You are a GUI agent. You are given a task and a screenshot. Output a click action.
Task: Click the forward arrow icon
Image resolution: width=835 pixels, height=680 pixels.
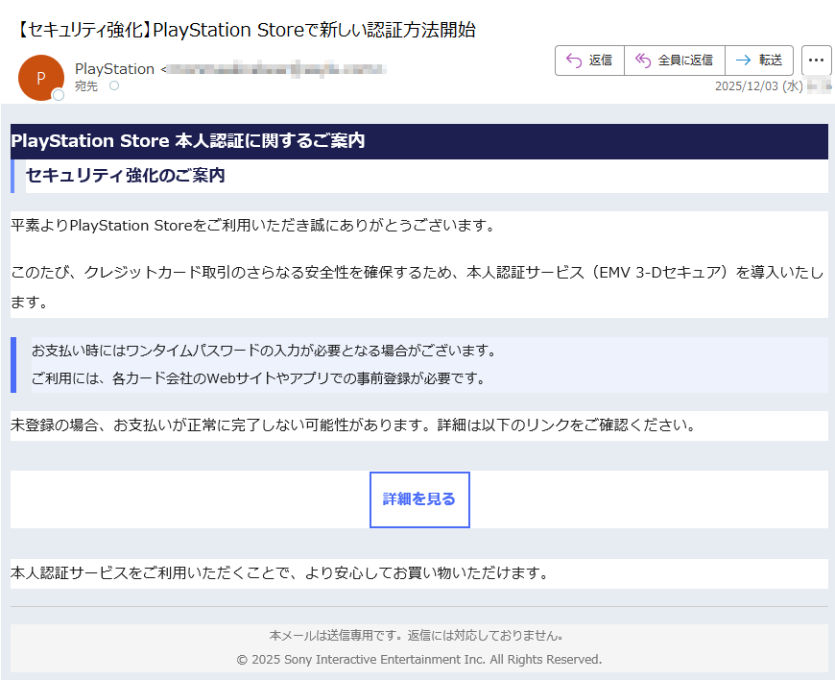click(742, 61)
